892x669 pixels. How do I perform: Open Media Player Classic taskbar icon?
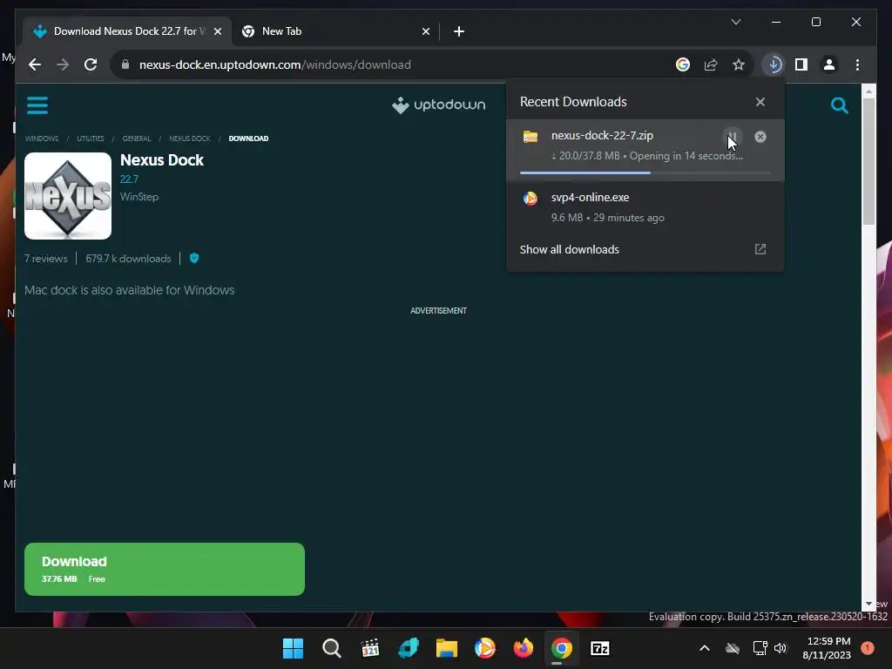tap(369, 648)
